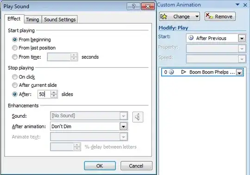Close the Play Sound dialog

[x=148, y=6]
